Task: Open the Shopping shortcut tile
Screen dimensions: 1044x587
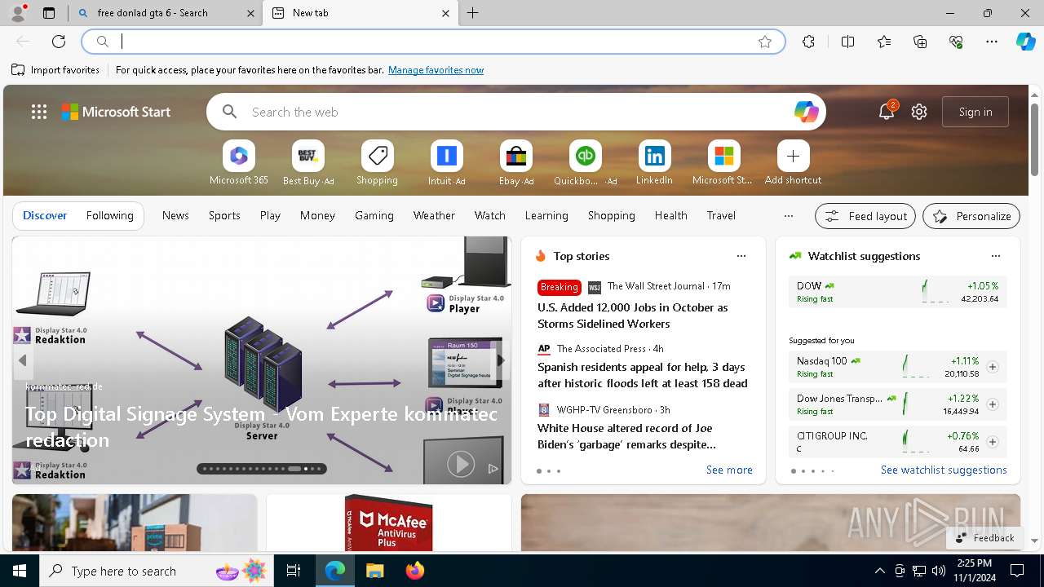Action: [x=377, y=163]
